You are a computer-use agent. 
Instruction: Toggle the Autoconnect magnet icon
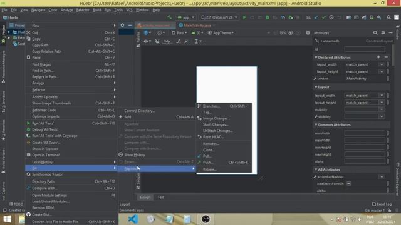[x=157, y=41]
